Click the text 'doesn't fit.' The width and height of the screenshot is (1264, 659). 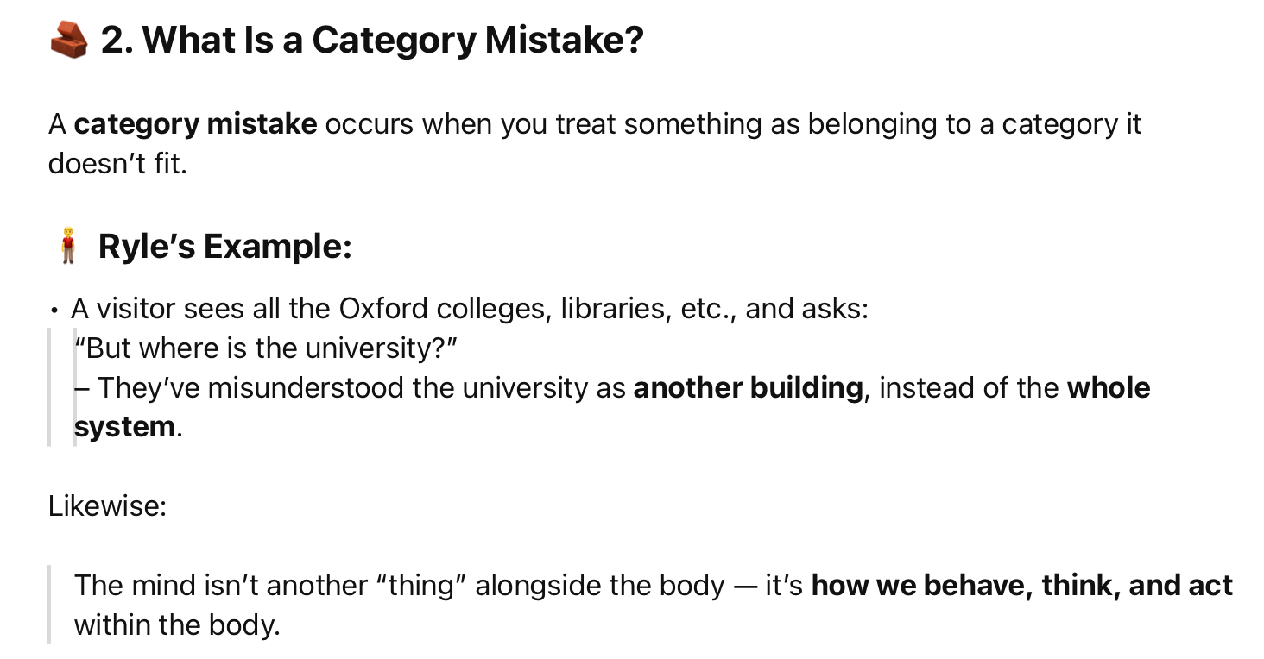point(117,163)
